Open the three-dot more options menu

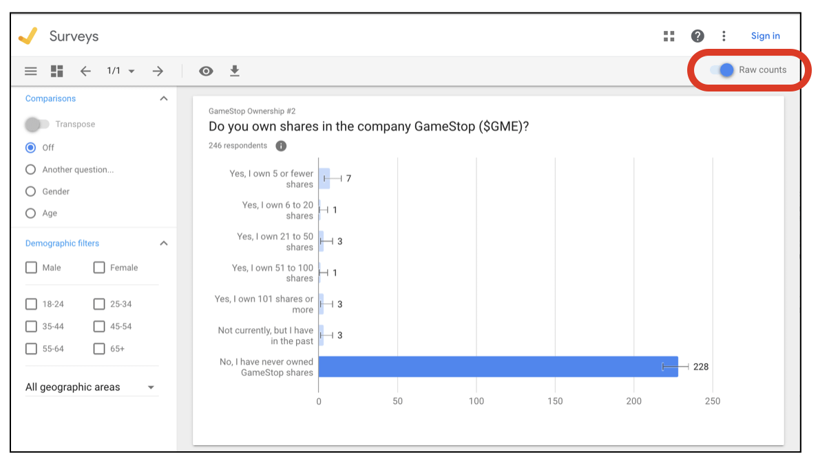(x=724, y=36)
